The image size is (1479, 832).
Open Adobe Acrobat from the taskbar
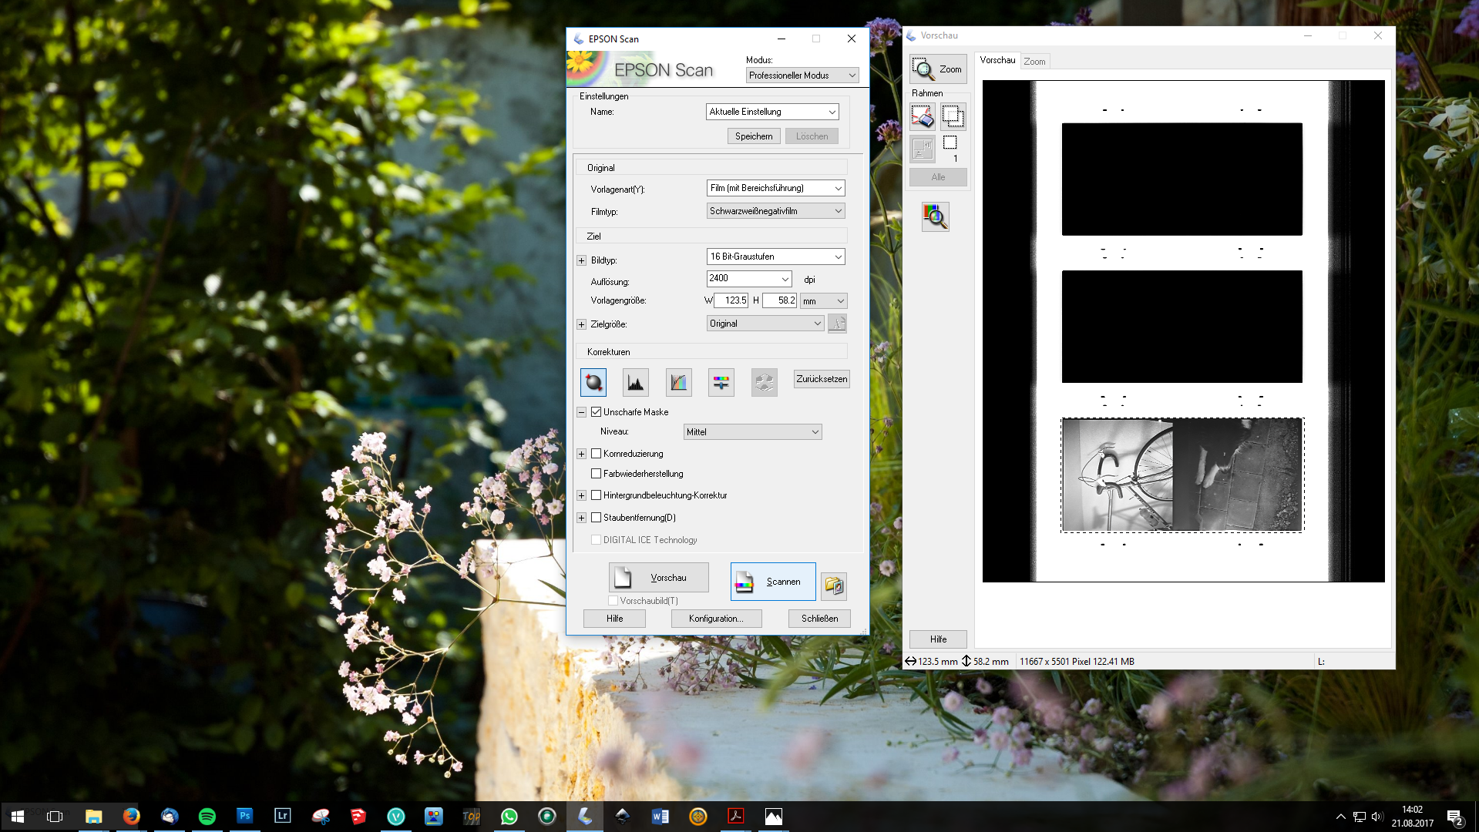(x=736, y=816)
